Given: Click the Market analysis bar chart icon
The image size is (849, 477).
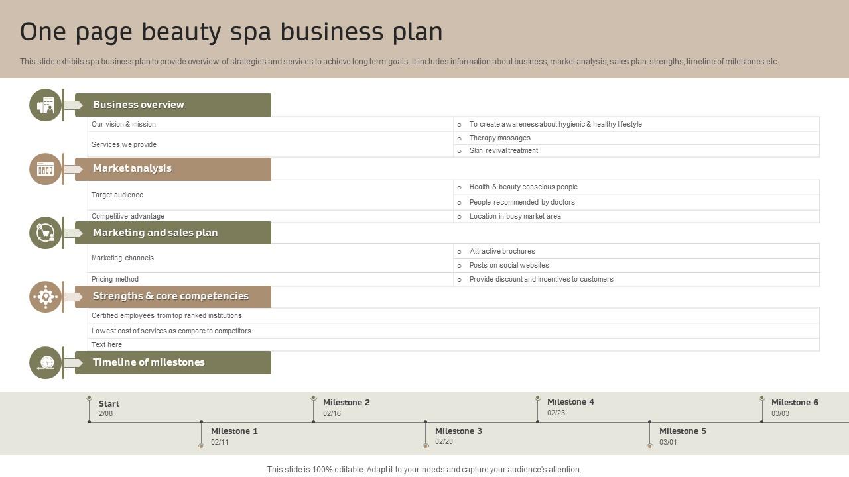Looking at the screenshot, I should 45,169.
